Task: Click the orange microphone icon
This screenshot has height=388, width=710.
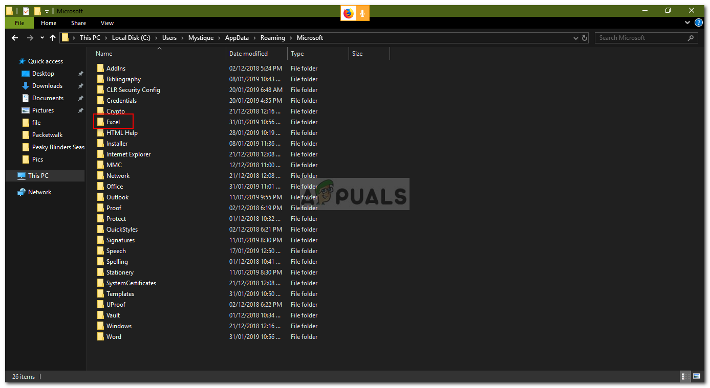Action: [x=362, y=13]
